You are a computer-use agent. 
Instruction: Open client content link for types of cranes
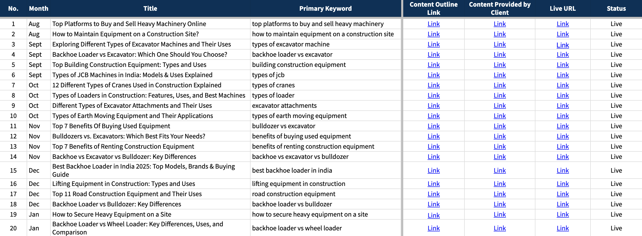(500, 85)
